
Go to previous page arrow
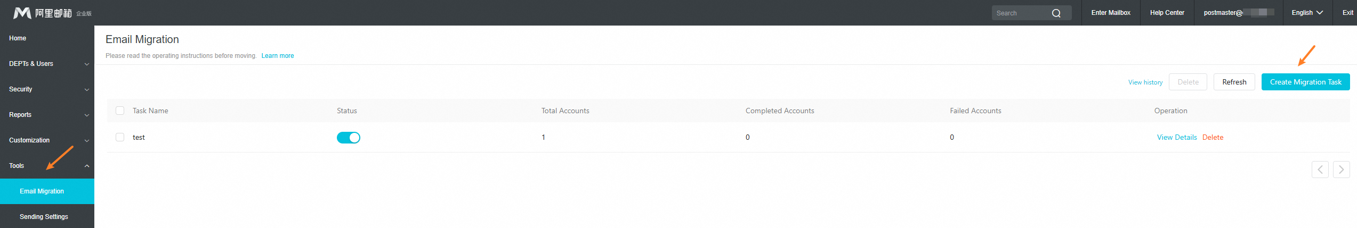tap(1320, 170)
